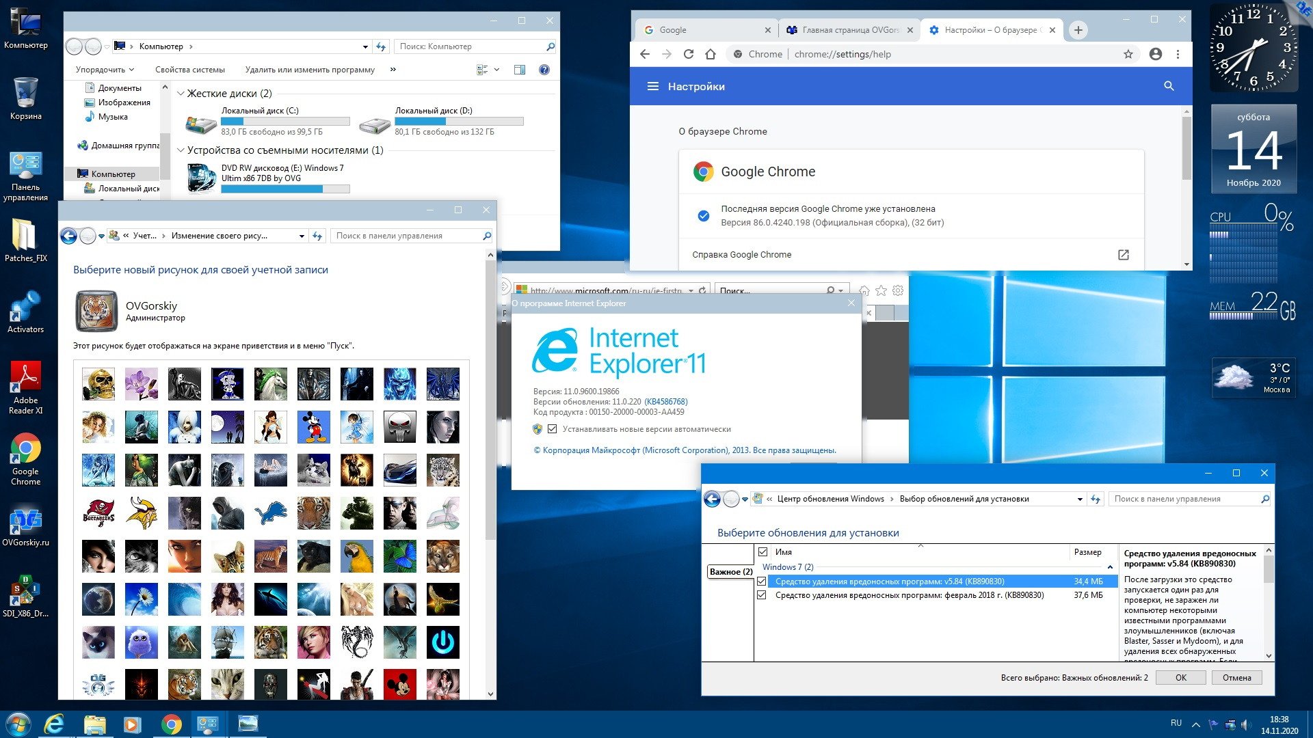This screenshot has height=738, width=1313.
Task: Click the Отмена button
Action: (1237, 678)
